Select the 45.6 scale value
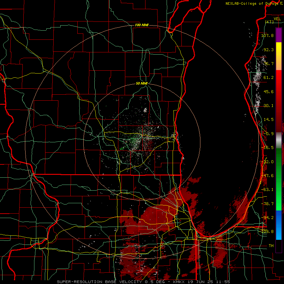Viewport: 284px width, 284px height. coord(269,92)
